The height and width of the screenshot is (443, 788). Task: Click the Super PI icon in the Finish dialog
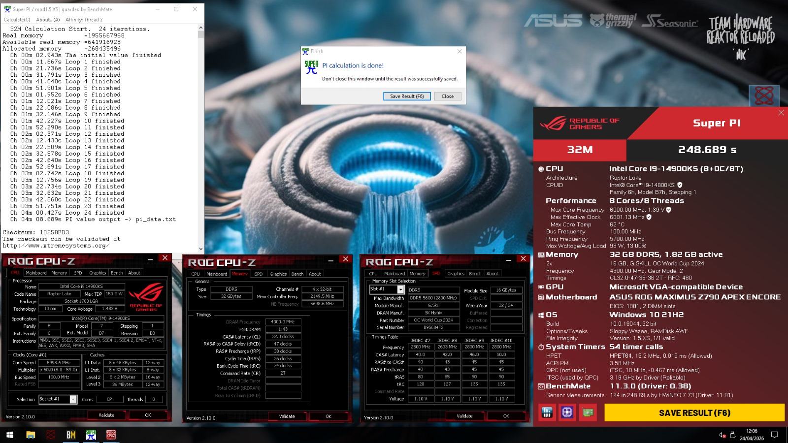coord(311,67)
